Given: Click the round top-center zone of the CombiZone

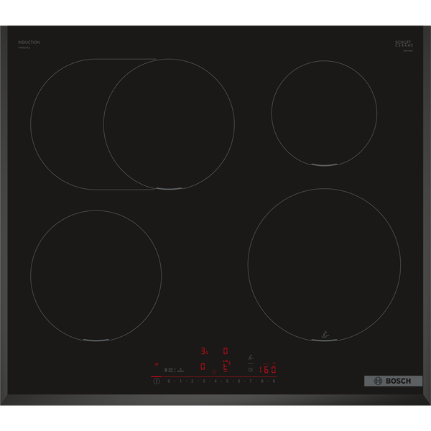Looking at the screenshot, I should [x=169, y=124].
